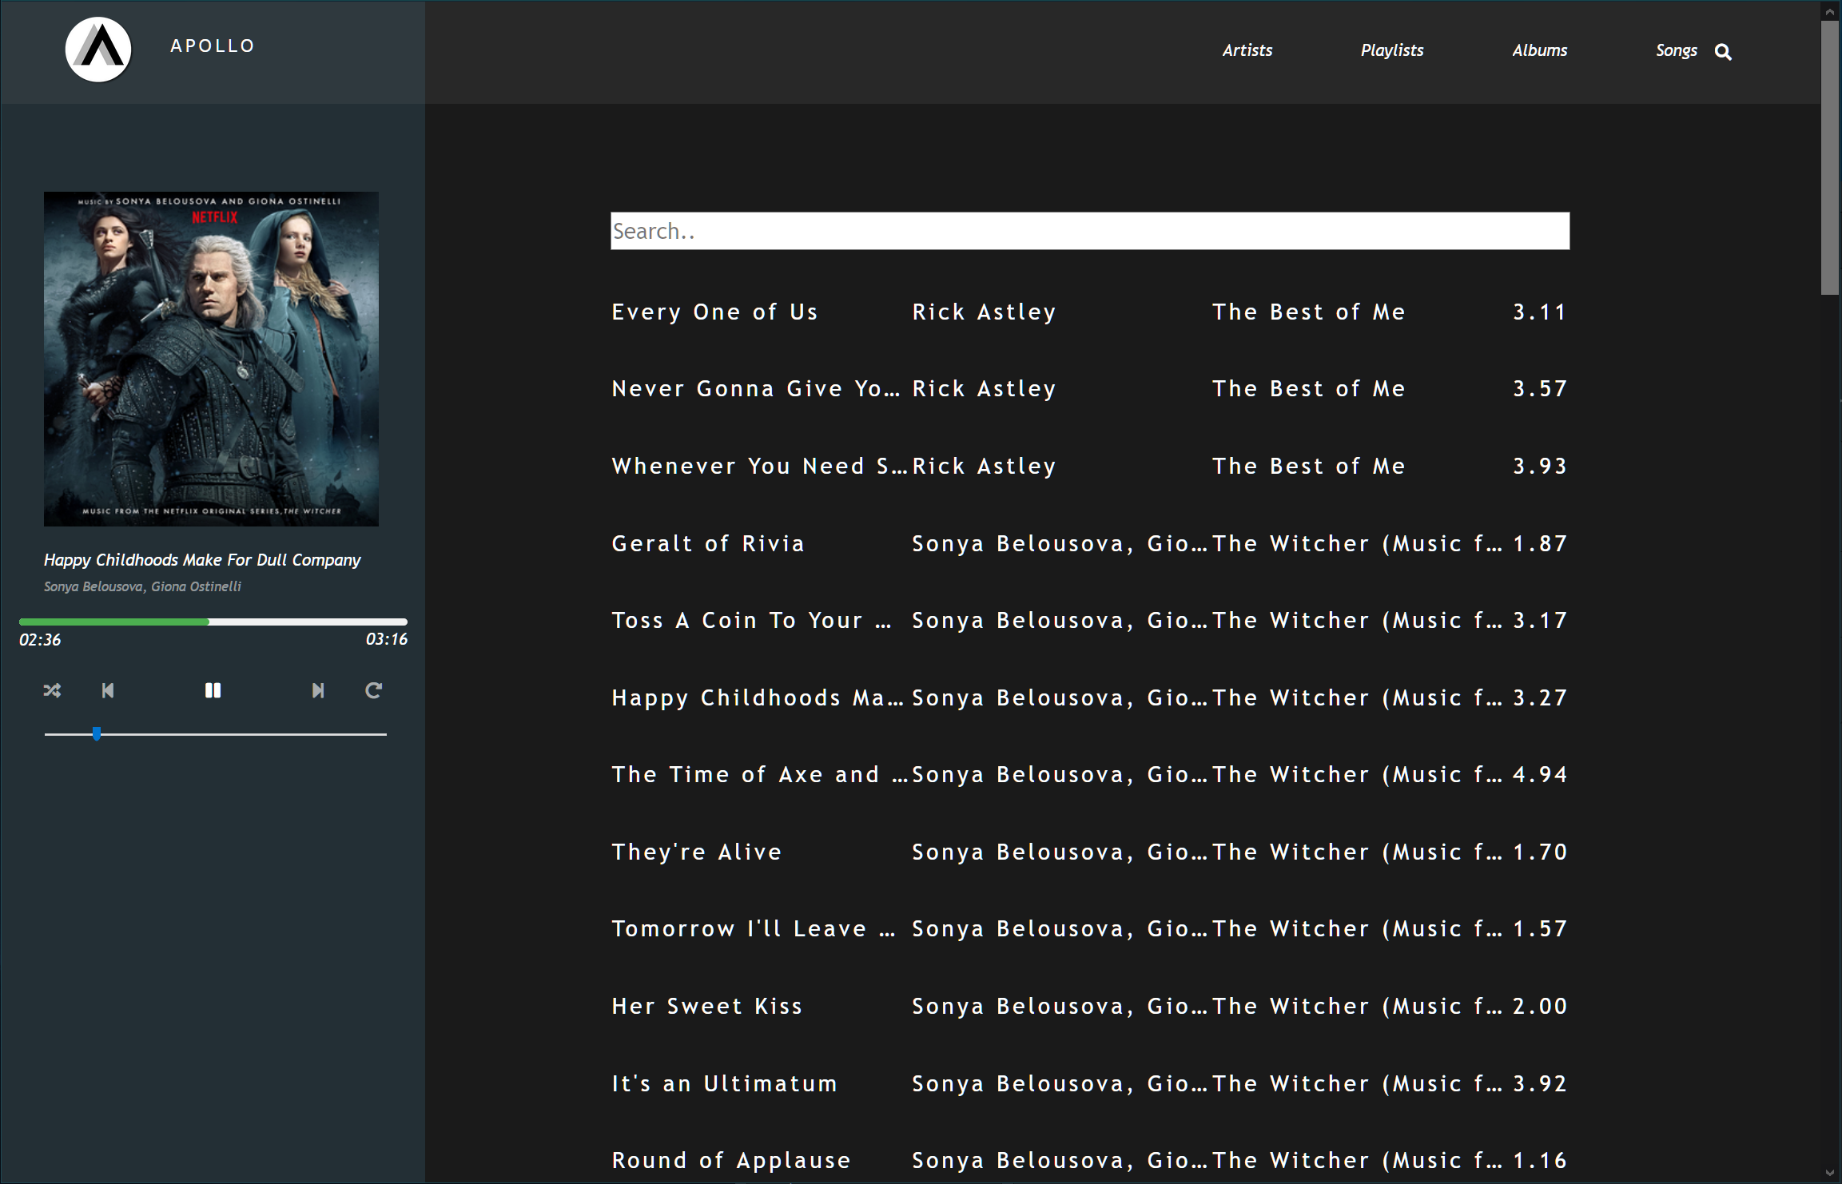Select the Geralt of Rivia track
This screenshot has width=1842, height=1184.
click(708, 543)
